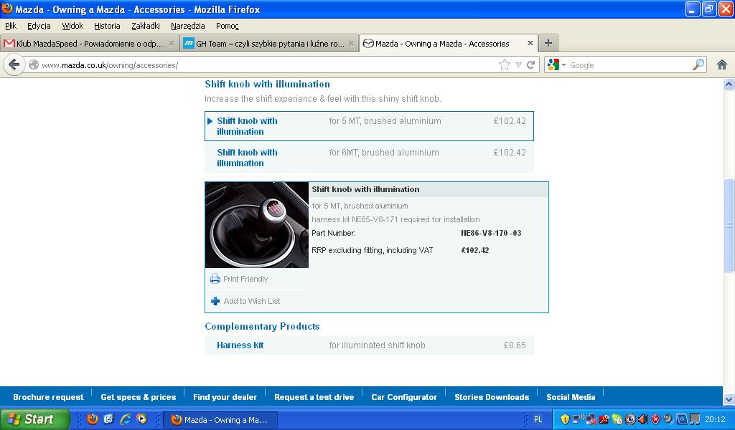Image resolution: width=735 pixels, height=430 pixels.
Task: Click the Print Friendly printer icon
Action: click(x=215, y=279)
